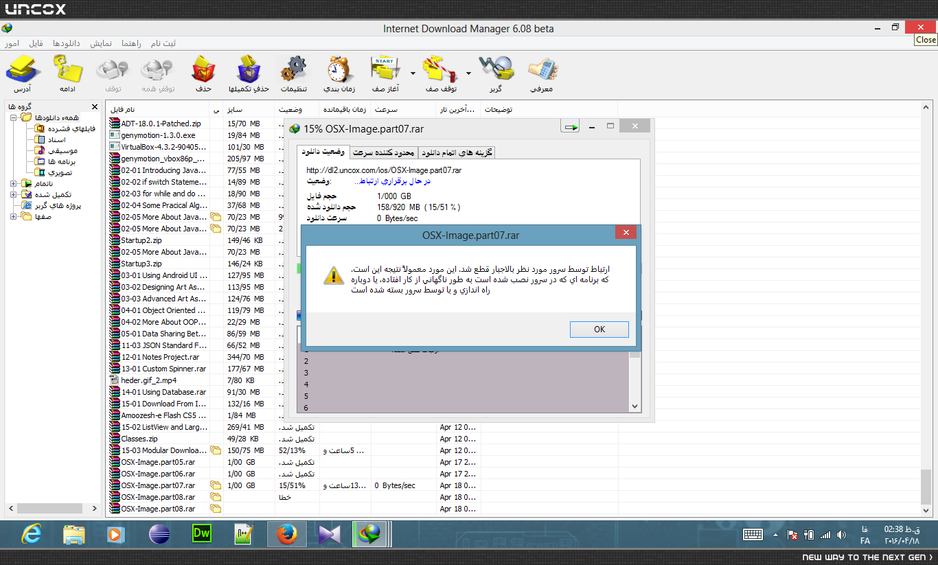Screen dimensions: 938x565
Task: Open the فایل menu
Action: click(x=36, y=43)
